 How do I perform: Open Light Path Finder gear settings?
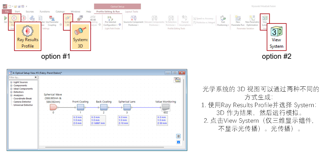[120, 25]
